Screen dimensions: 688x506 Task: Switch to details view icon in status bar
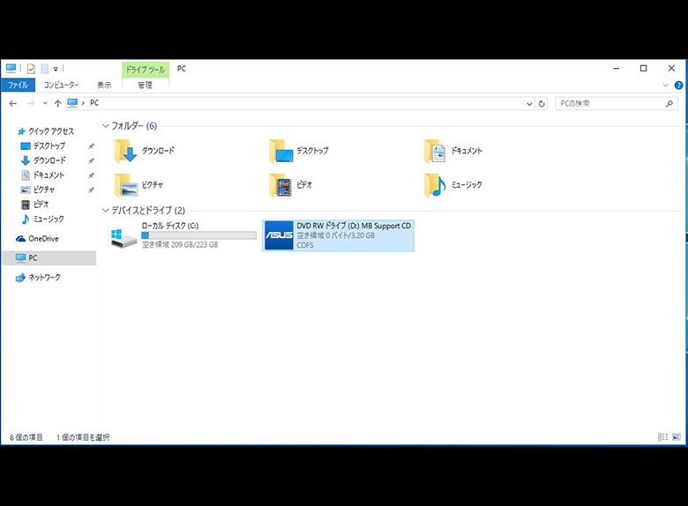[x=663, y=436]
